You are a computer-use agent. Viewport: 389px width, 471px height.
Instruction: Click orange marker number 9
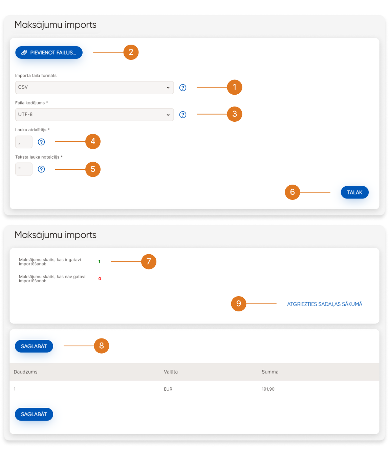(238, 304)
